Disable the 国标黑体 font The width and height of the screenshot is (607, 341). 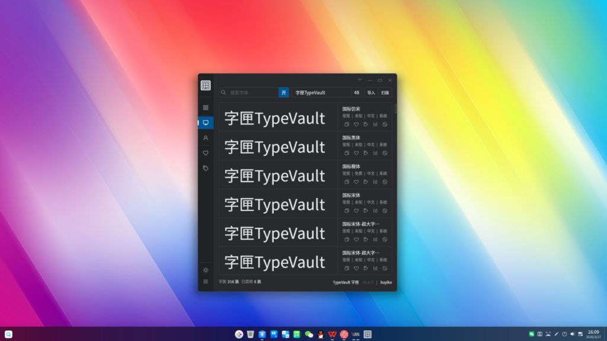(x=385, y=153)
